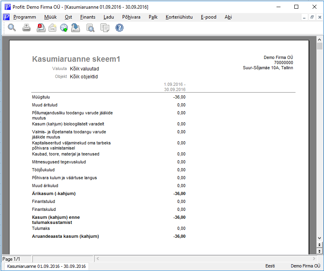This screenshot has width=324, height=271.
Task: Click the Finantstulud row
Action: pyautogui.click(x=109, y=201)
